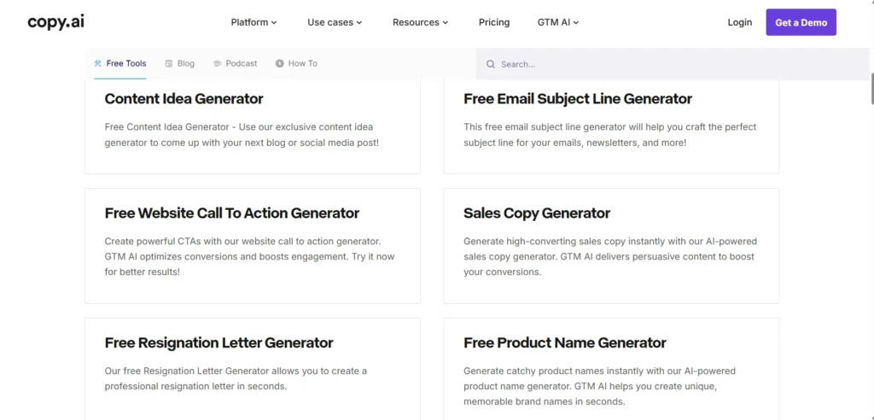
Task: Open Free Resignation Letter Generator
Action: [x=218, y=343]
